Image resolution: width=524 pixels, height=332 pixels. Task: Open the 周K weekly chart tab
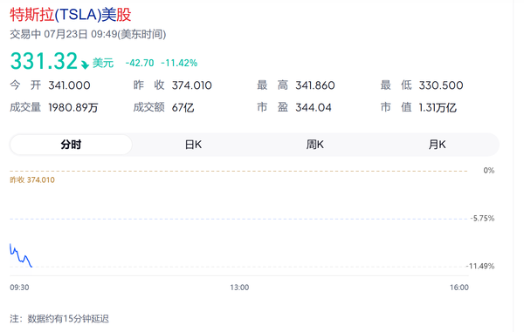coord(315,145)
